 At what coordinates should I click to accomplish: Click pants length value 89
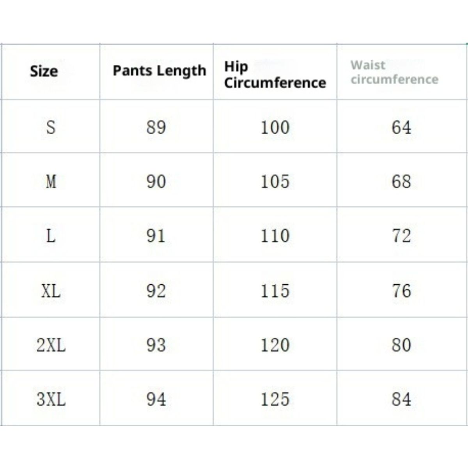coord(156,127)
